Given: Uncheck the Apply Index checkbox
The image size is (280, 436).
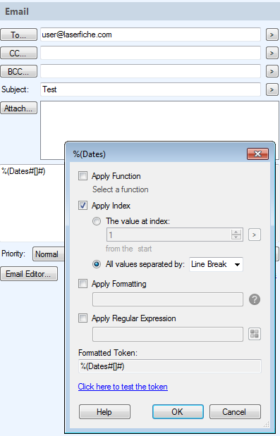Looking at the screenshot, I should point(83,206).
